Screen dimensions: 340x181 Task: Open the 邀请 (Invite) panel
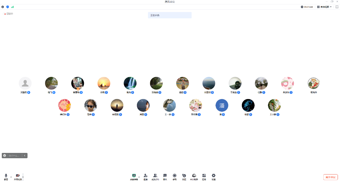pos(145,176)
